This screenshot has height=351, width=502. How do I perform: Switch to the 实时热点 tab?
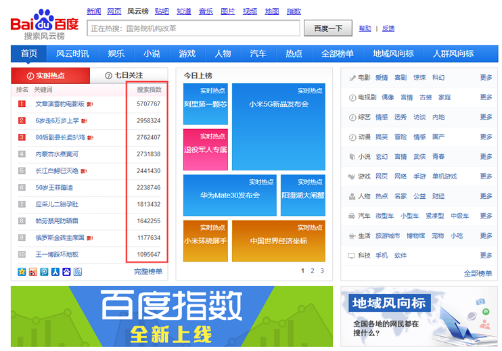tap(51, 76)
